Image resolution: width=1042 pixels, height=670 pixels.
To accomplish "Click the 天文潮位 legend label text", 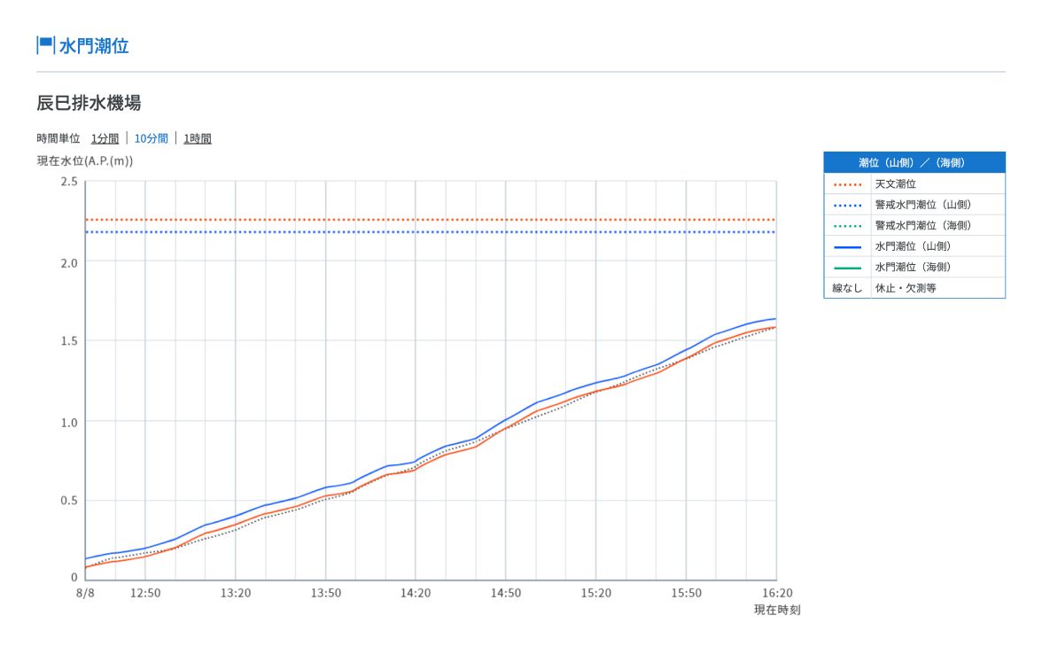I will point(895,184).
